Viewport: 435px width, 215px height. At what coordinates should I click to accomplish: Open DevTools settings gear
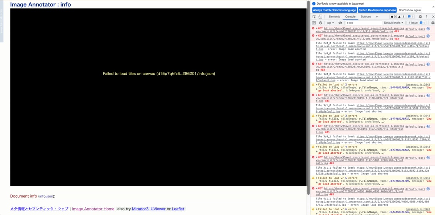click(x=420, y=17)
